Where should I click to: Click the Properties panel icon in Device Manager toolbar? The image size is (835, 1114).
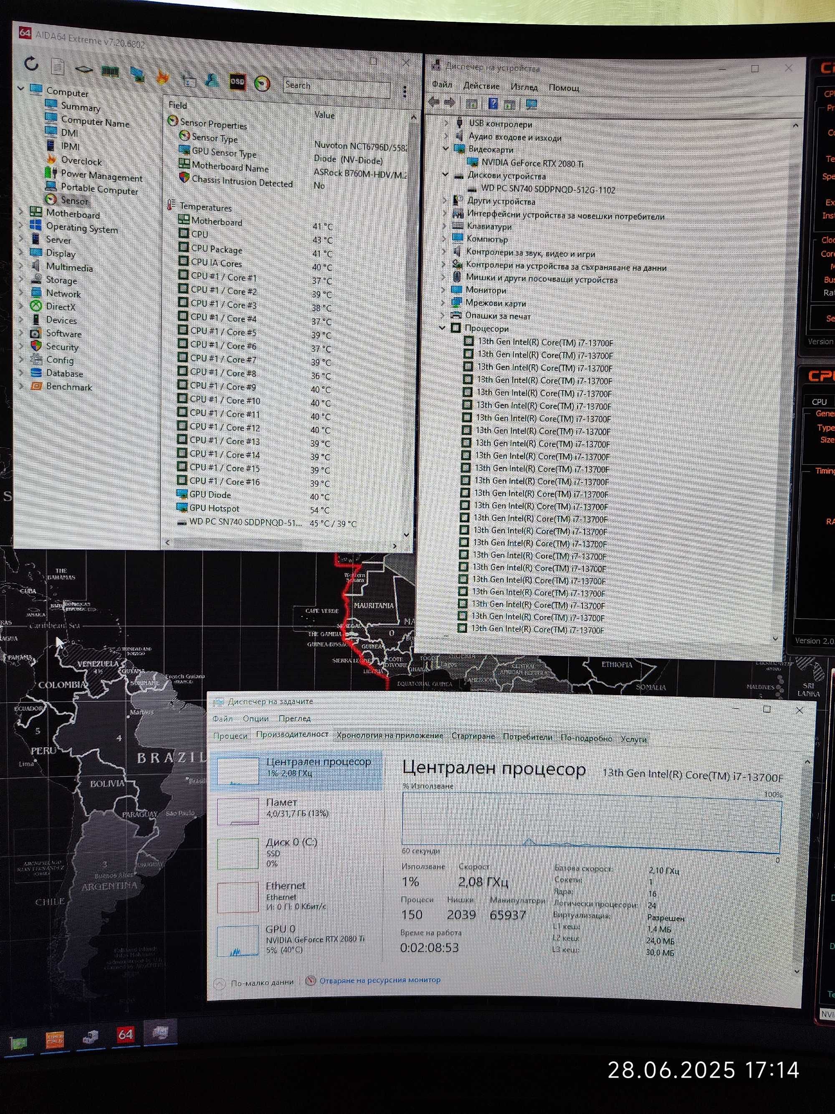pos(472,104)
